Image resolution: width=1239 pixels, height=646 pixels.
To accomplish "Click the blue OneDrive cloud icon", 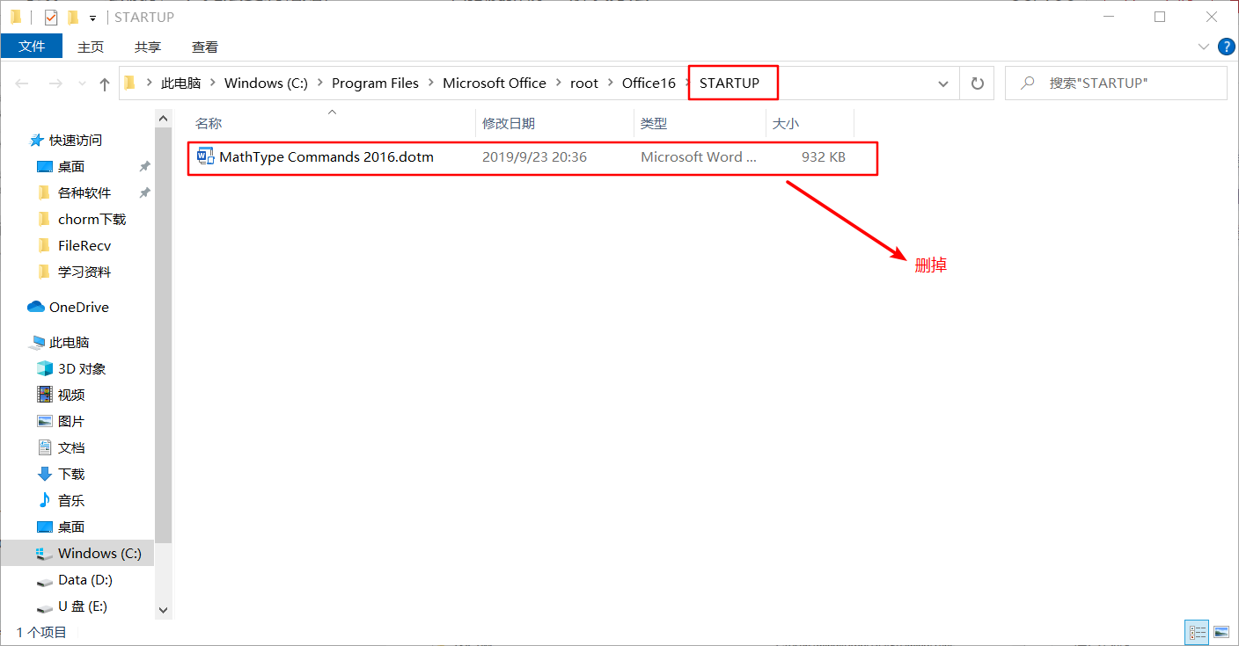I will pyautogui.click(x=36, y=307).
